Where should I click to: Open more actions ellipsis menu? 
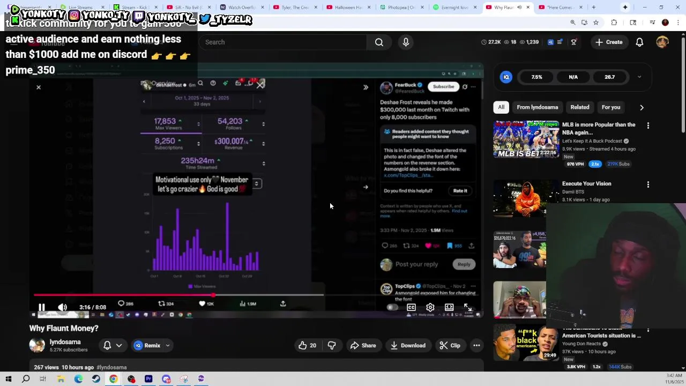point(476,346)
